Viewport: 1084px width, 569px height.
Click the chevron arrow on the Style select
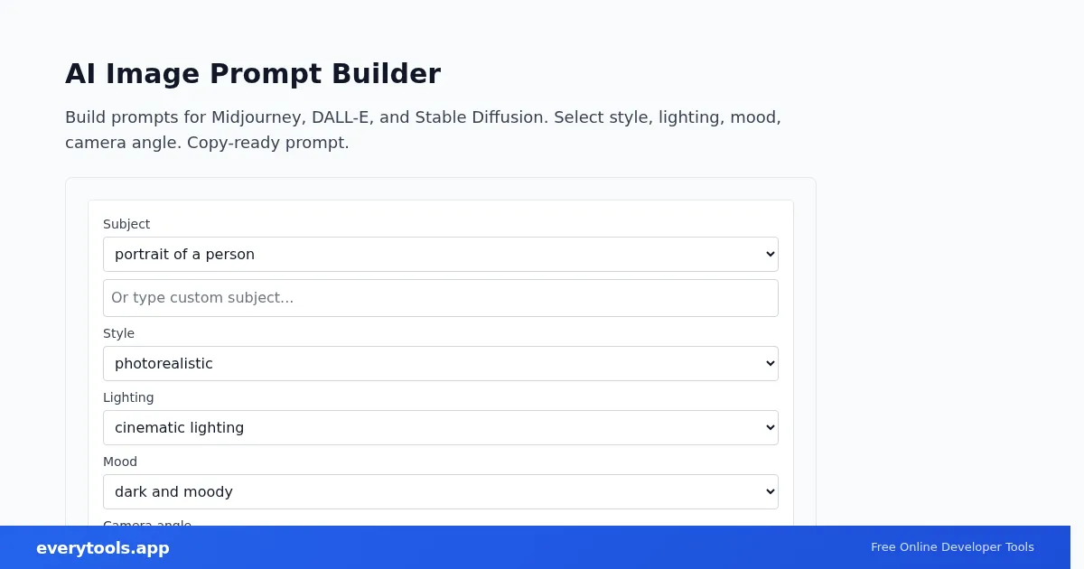click(x=770, y=364)
